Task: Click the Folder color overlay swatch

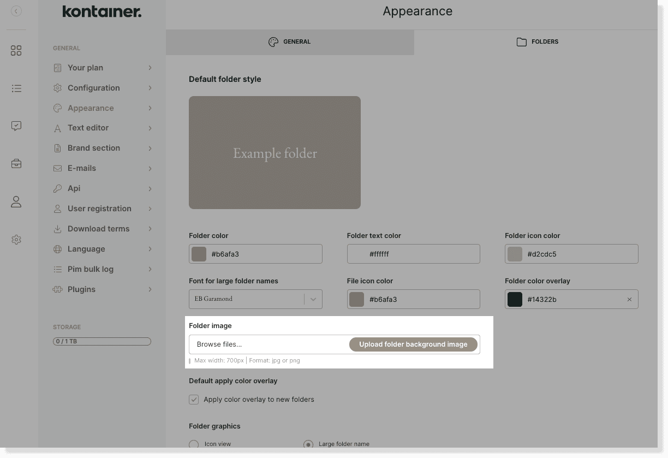Action: click(515, 299)
